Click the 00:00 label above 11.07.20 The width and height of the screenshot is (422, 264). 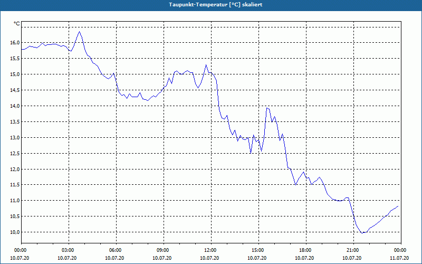pos(401,250)
